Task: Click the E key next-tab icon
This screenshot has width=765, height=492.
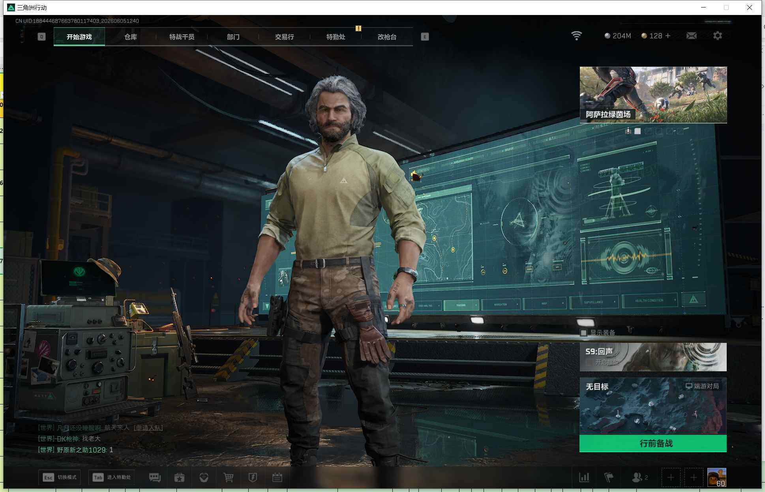Action: click(425, 37)
